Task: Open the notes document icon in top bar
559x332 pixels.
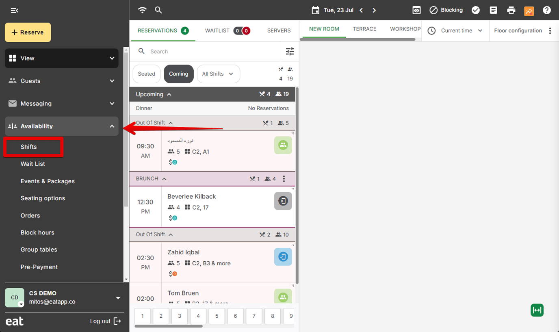Action: pyautogui.click(x=493, y=10)
